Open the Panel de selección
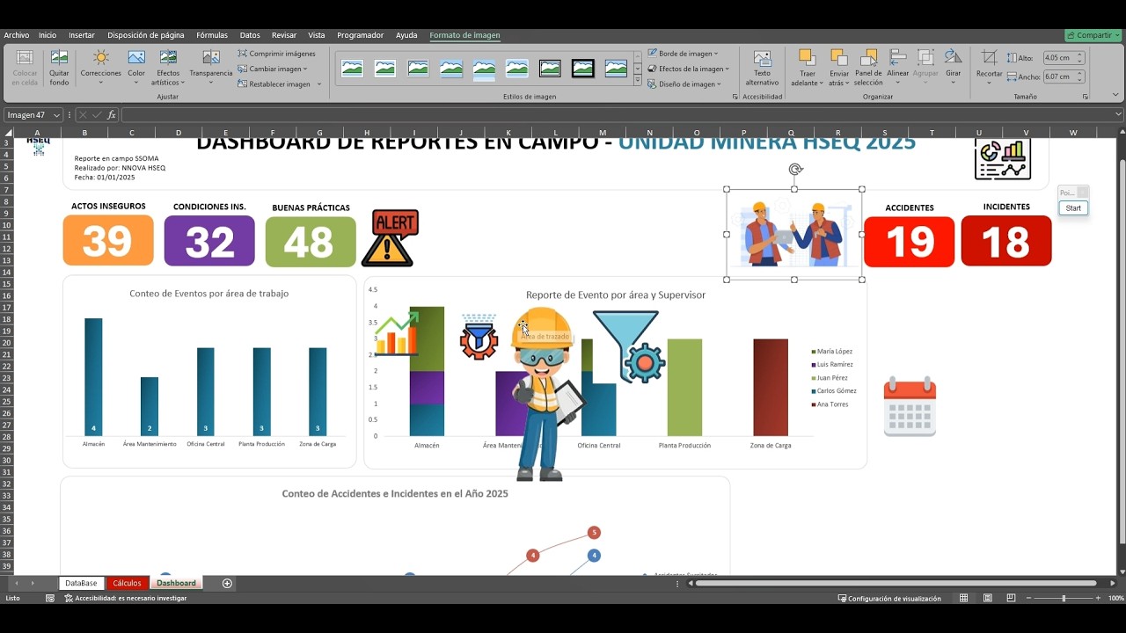The height and width of the screenshot is (633, 1126). [868, 68]
